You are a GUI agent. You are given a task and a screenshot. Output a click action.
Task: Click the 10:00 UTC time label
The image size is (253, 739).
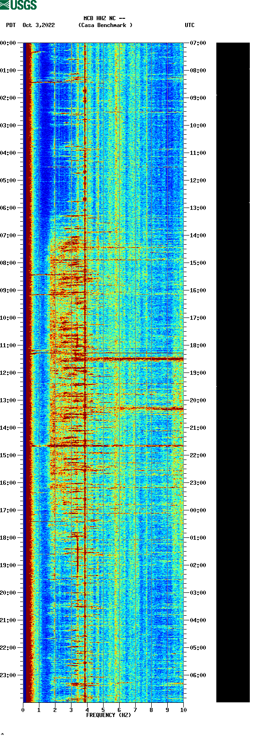pos(198,126)
